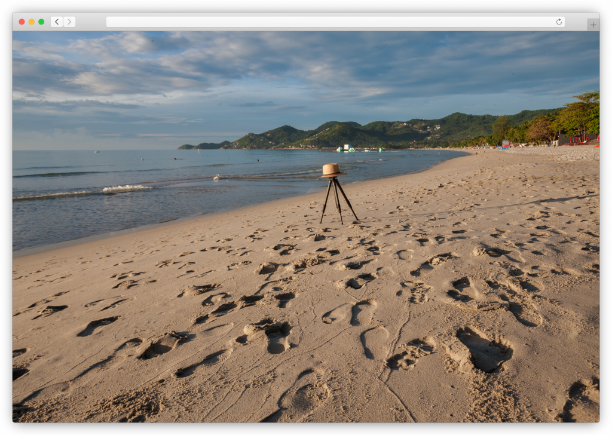Focus the empty address bar
Screen dimensions: 612x435
click(336, 22)
